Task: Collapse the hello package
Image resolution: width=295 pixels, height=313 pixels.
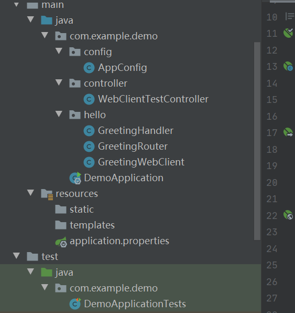Action: 59,114
